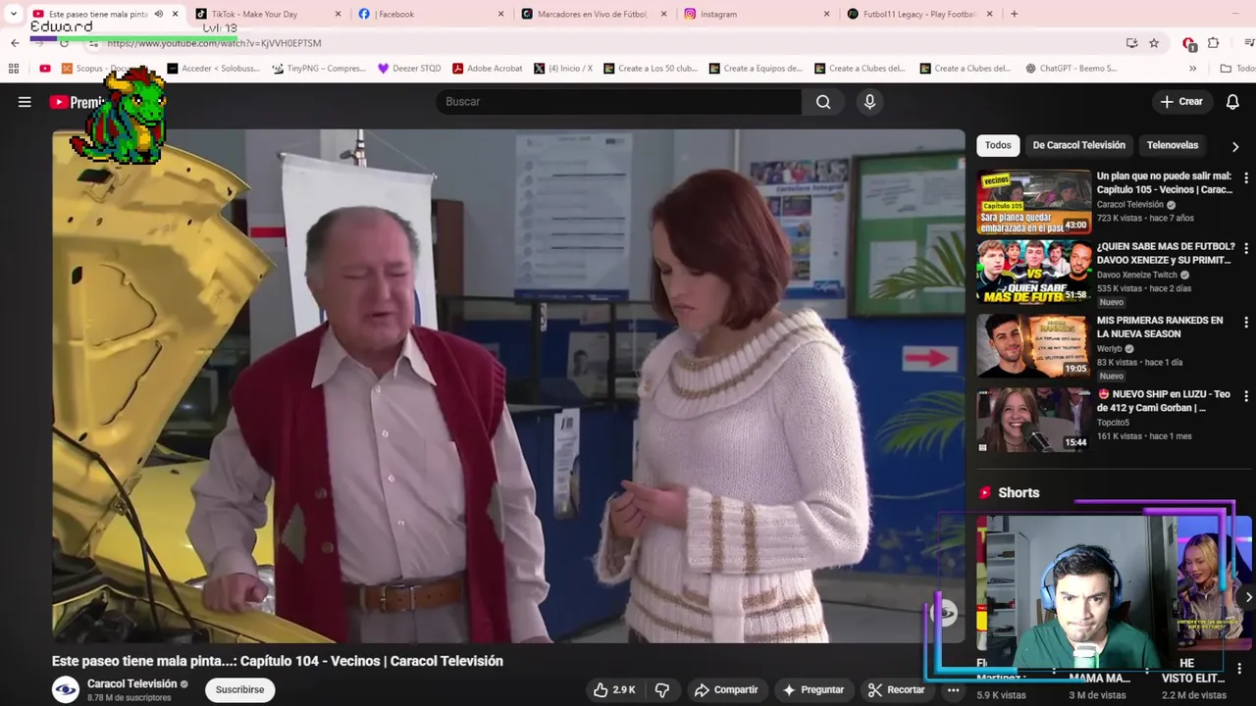Bookmark this page with star icon
This screenshot has width=1256, height=706.
pos(1154,43)
